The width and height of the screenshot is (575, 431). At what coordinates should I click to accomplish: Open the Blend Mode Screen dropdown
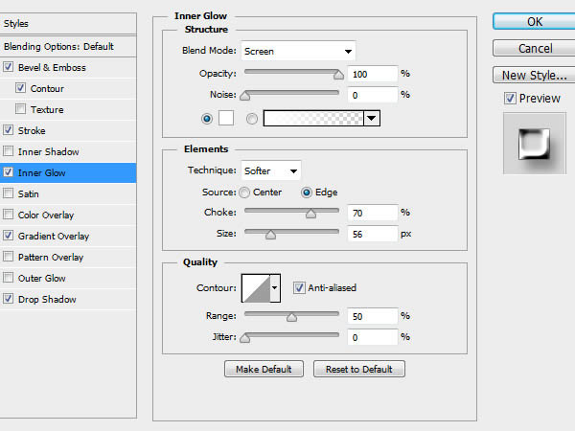(298, 51)
